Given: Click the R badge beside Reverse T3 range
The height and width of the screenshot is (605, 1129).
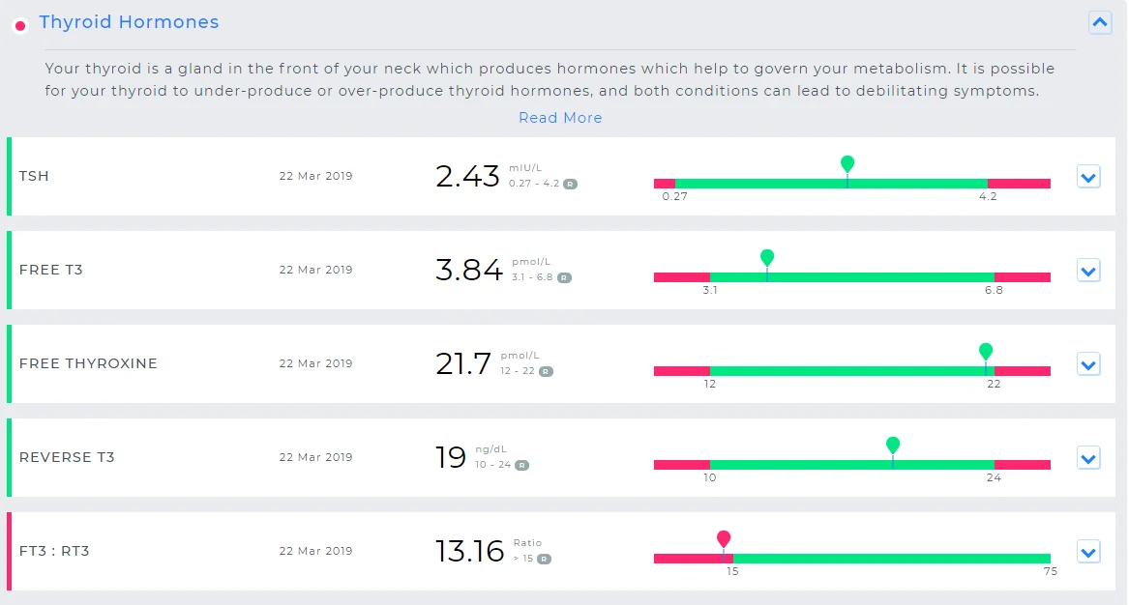Looking at the screenshot, I should click(x=521, y=465).
